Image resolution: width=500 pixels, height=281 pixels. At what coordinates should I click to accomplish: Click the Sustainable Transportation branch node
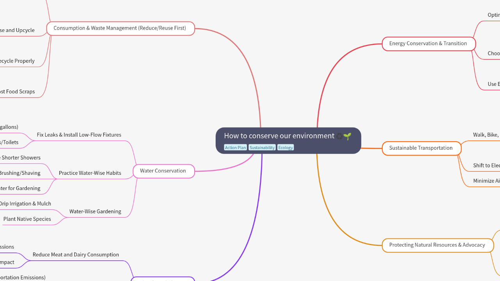pyautogui.click(x=421, y=148)
